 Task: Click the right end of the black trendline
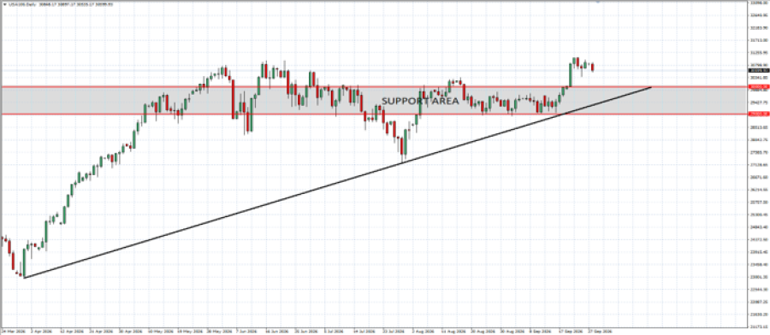pos(651,87)
